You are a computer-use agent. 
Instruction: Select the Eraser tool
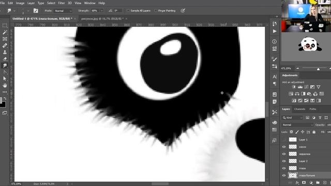click(x=5, y=59)
